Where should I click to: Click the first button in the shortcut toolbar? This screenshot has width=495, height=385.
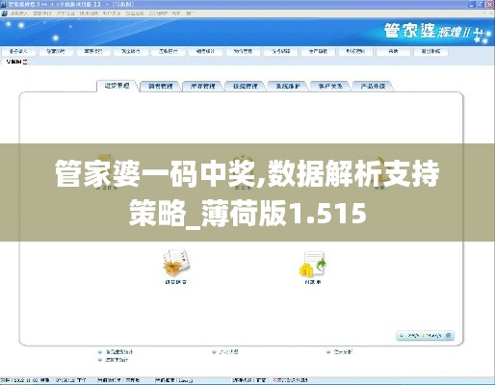pos(18,51)
